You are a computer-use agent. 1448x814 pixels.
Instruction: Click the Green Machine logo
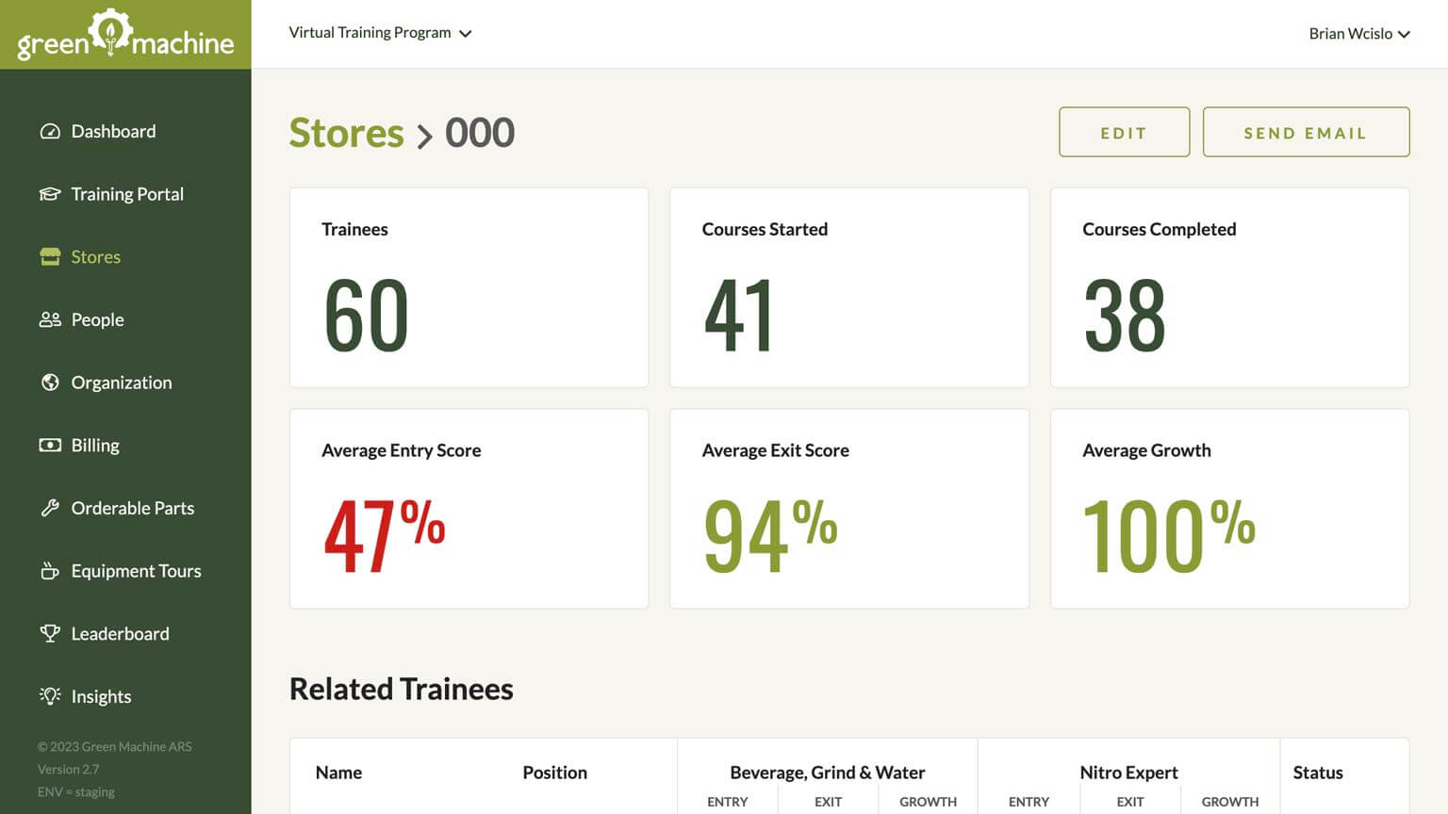(x=125, y=35)
